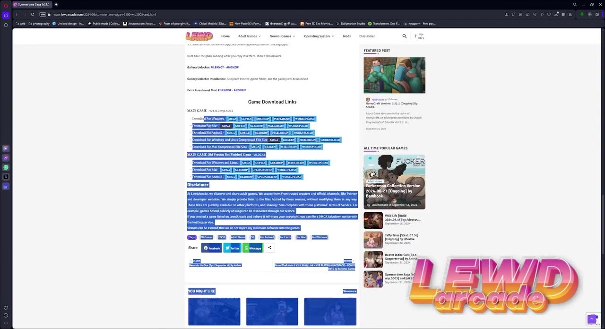Click the Facebook share button

pos(211,248)
